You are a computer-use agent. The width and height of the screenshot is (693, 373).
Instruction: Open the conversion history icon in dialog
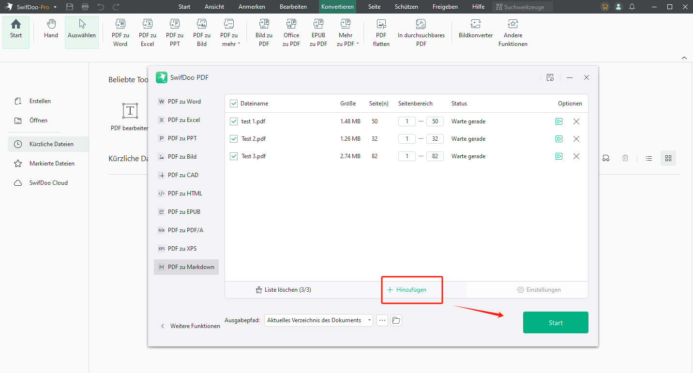point(550,77)
